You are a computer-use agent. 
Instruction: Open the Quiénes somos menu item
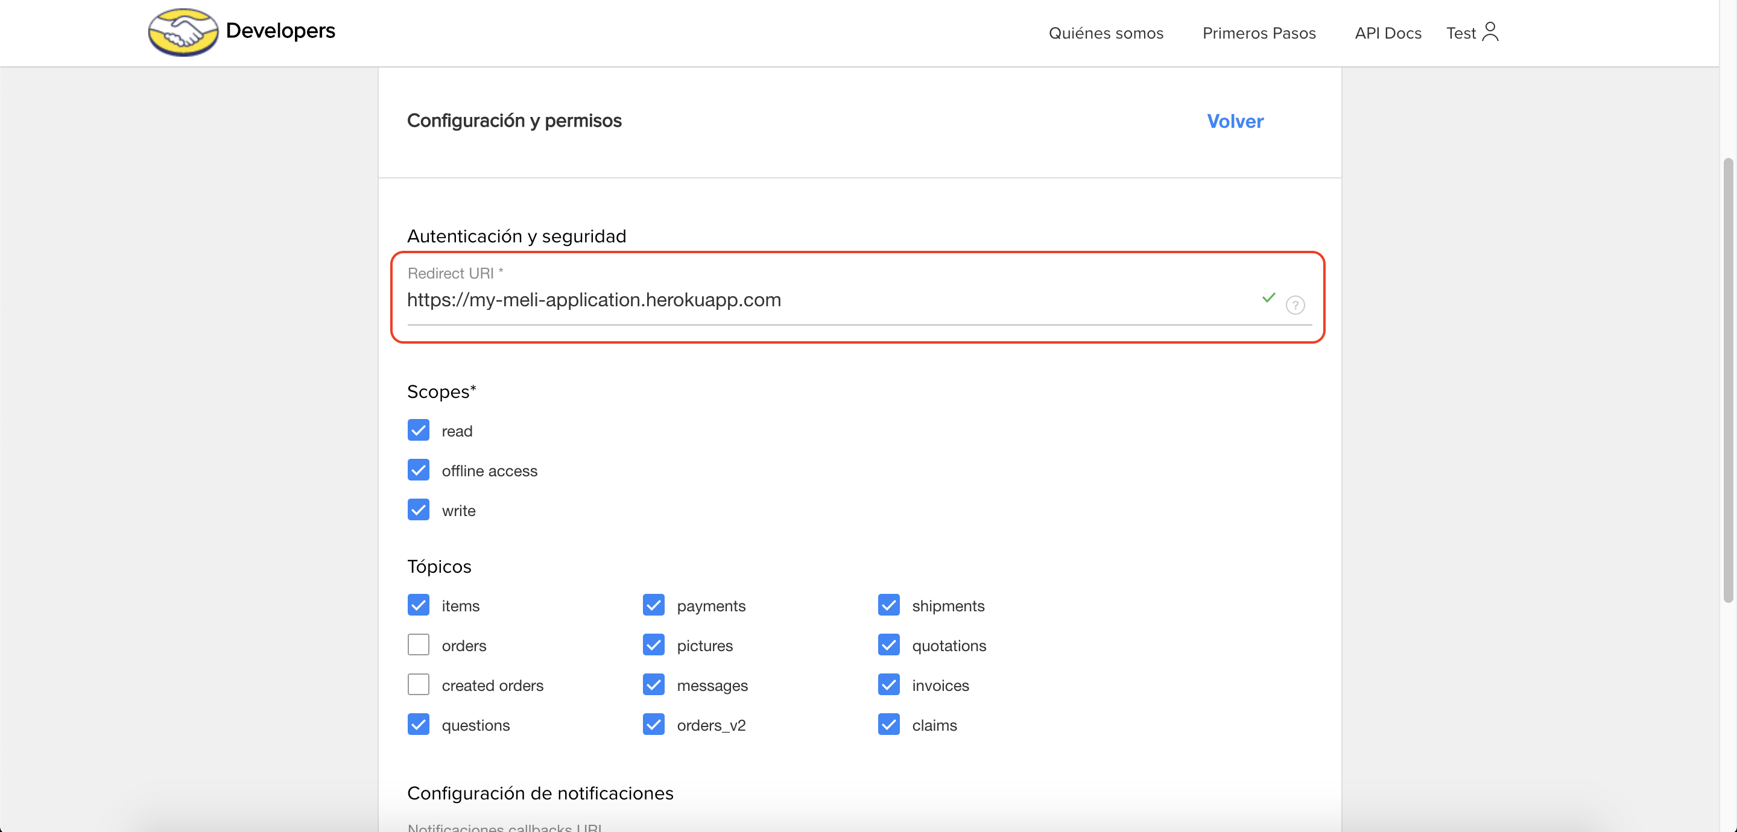[x=1106, y=33]
